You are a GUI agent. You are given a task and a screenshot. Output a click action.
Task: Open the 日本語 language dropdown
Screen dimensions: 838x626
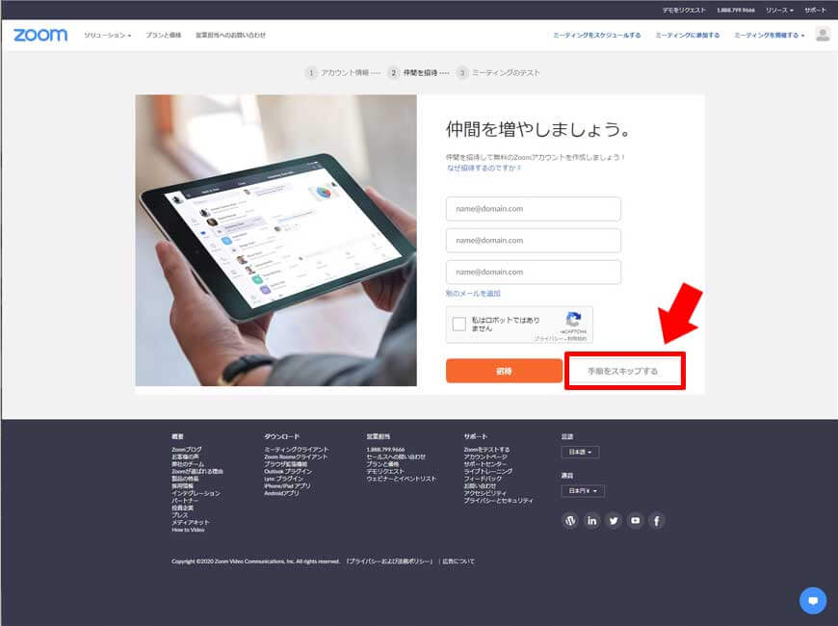click(x=580, y=453)
